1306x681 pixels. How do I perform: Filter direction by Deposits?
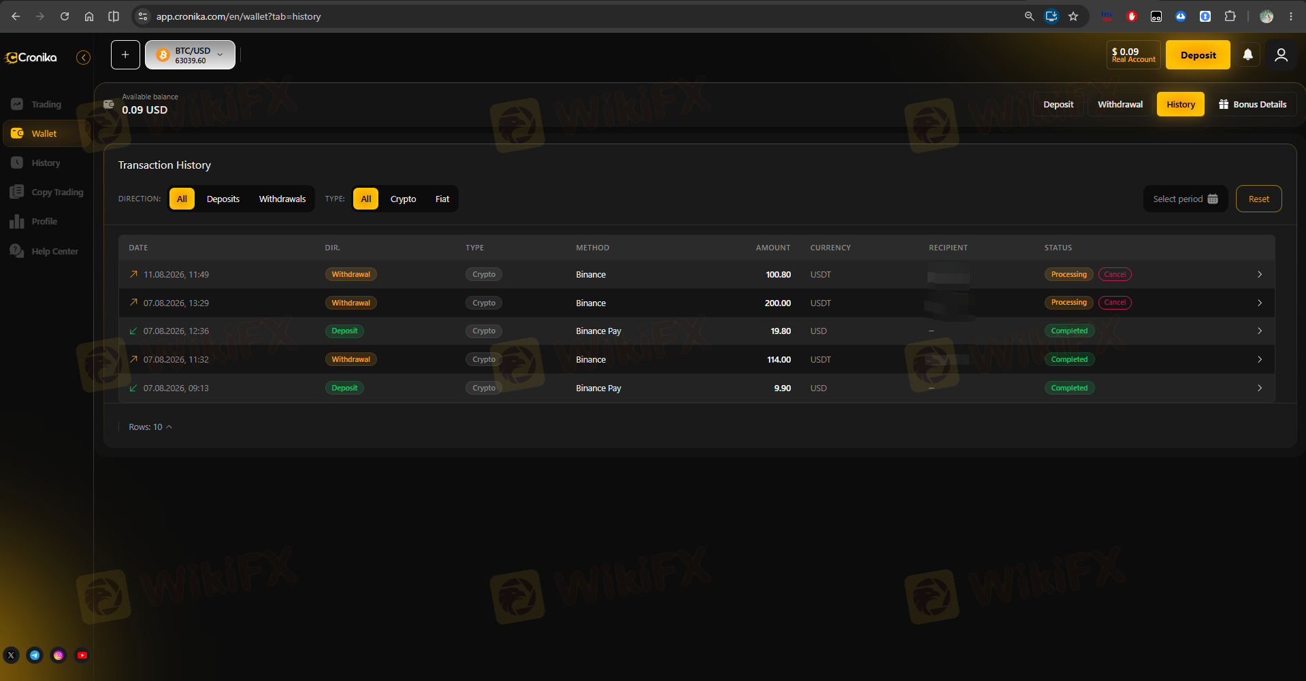click(223, 199)
